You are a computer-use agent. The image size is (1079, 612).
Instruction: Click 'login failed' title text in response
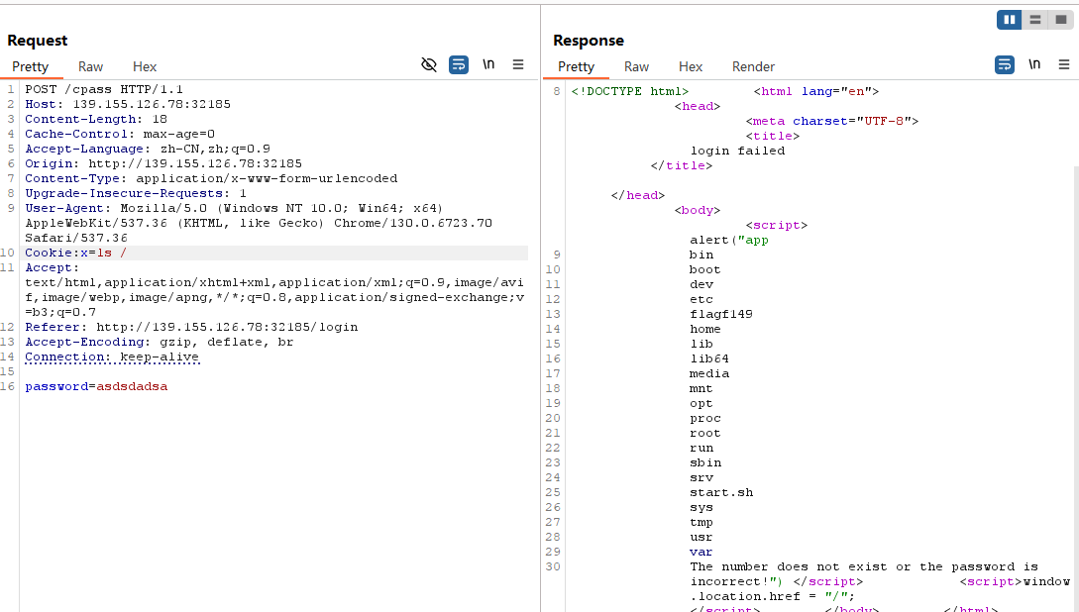tap(738, 151)
